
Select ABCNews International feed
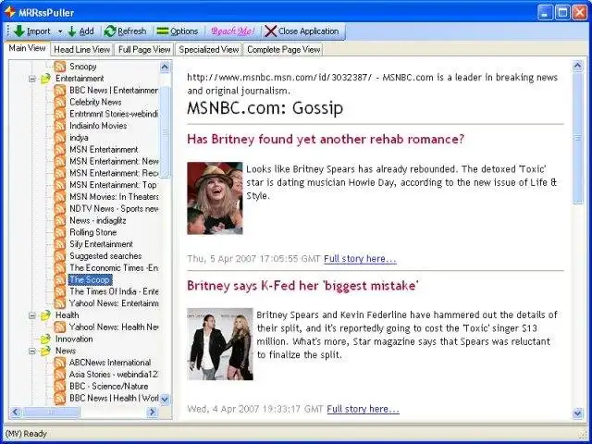pos(110,363)
